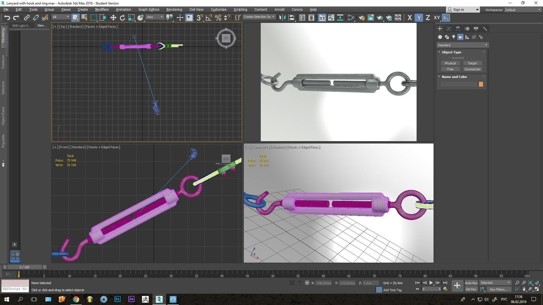543x305 pixels.
Task: Activate the Select and Rotate tool
Action: 122,18
